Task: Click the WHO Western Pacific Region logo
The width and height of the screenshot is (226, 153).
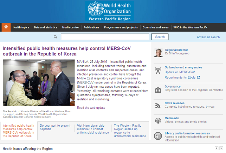Action: 109,11
